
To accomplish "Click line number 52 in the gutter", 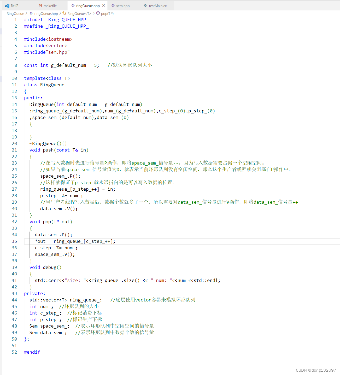I will tap(14, 352).
